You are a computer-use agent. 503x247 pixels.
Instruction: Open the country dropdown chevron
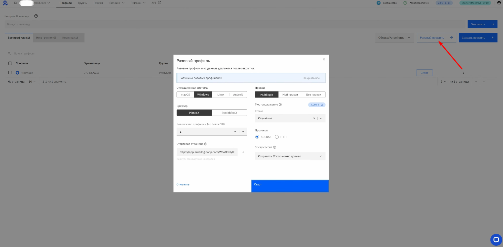321,118
